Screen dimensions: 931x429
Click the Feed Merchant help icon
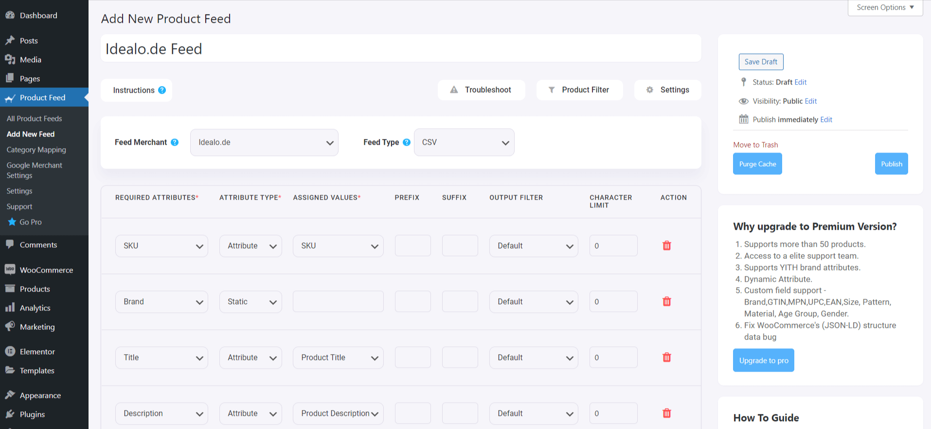coord(175,142)
